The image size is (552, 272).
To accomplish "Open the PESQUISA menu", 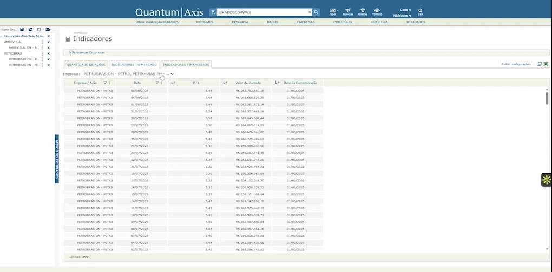I will click(x=240, y=22).
